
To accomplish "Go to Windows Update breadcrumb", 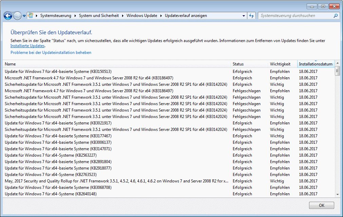I will pyautogui.click(x=142, y=16).
